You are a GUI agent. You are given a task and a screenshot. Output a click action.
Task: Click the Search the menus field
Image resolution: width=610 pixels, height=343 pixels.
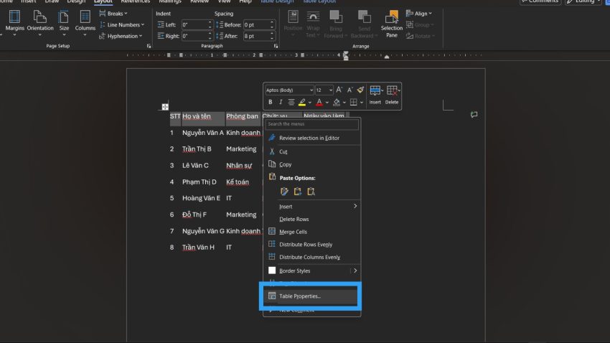click(x=311, y=123)
